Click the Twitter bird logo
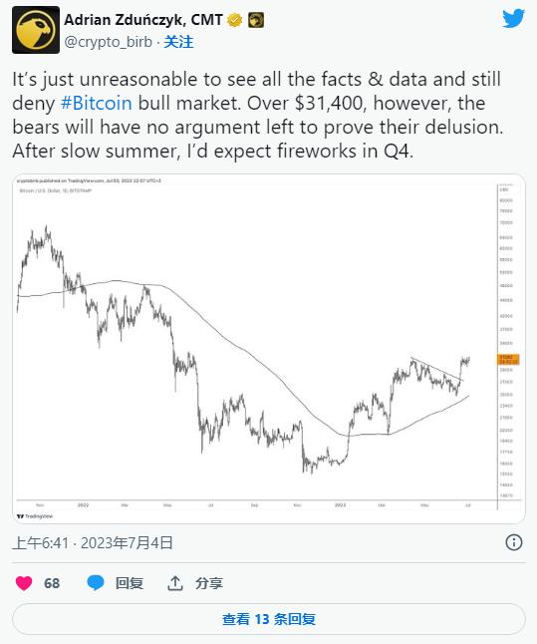537x644 pixels. [x=513, y=19]
